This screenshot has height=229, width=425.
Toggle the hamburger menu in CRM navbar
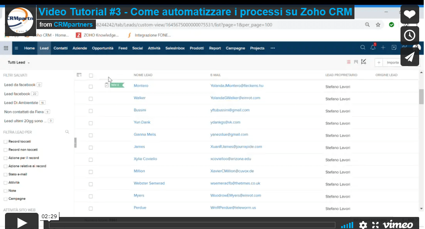[x=16, y=48]
